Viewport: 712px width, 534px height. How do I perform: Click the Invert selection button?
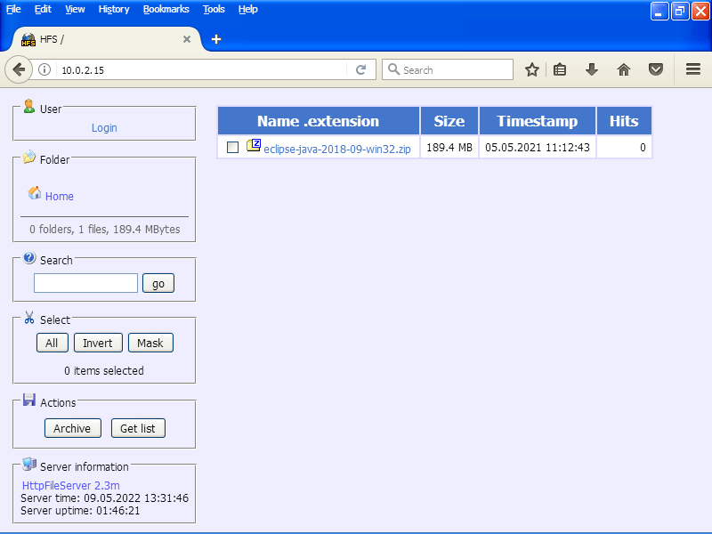[x=98, y=343]
